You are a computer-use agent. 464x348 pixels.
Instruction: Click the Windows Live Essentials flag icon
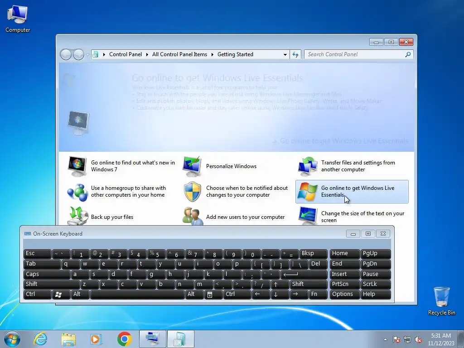pos(307,192)
